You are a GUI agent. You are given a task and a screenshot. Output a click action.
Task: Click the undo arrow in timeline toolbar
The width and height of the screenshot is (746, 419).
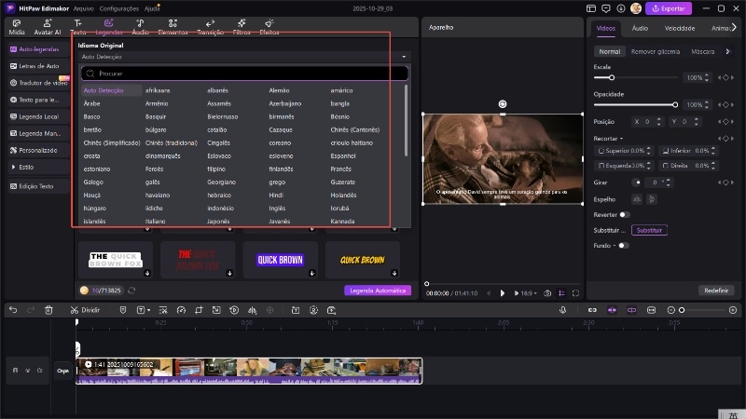[x=13, y=309]
